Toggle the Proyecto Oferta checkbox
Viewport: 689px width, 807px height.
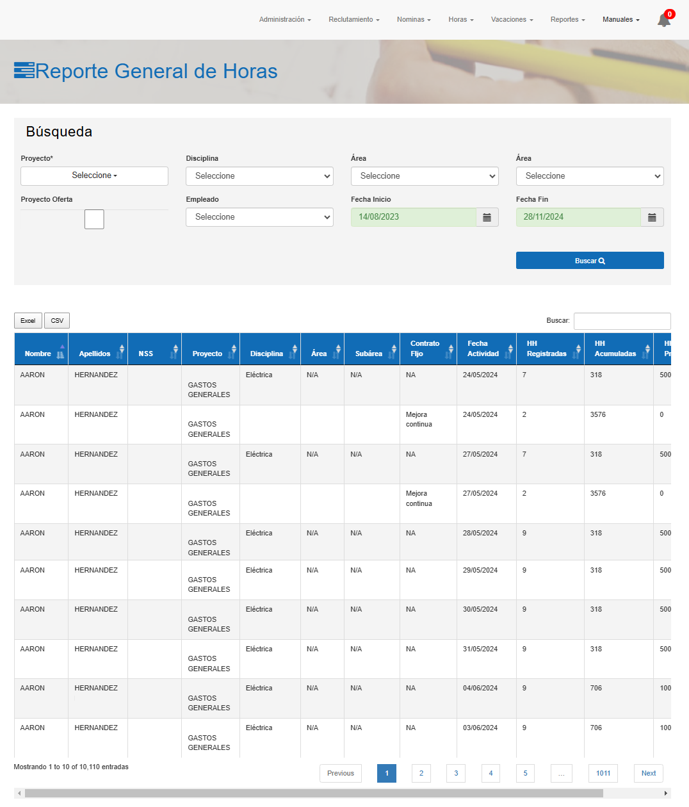[94, 219]
